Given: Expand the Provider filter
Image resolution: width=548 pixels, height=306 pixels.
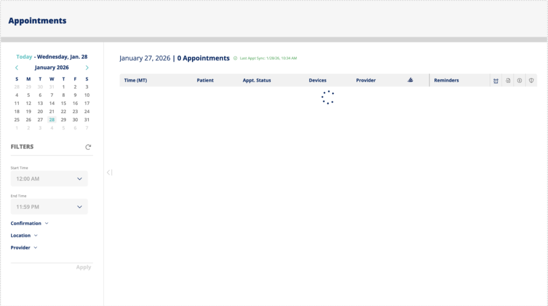Looking at the screenshot, I should (x=24, y=248).
